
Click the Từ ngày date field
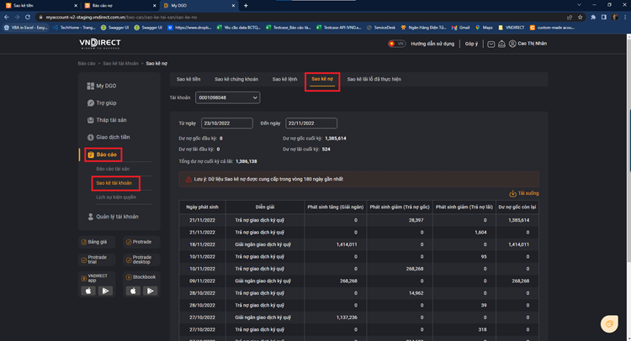227,123
